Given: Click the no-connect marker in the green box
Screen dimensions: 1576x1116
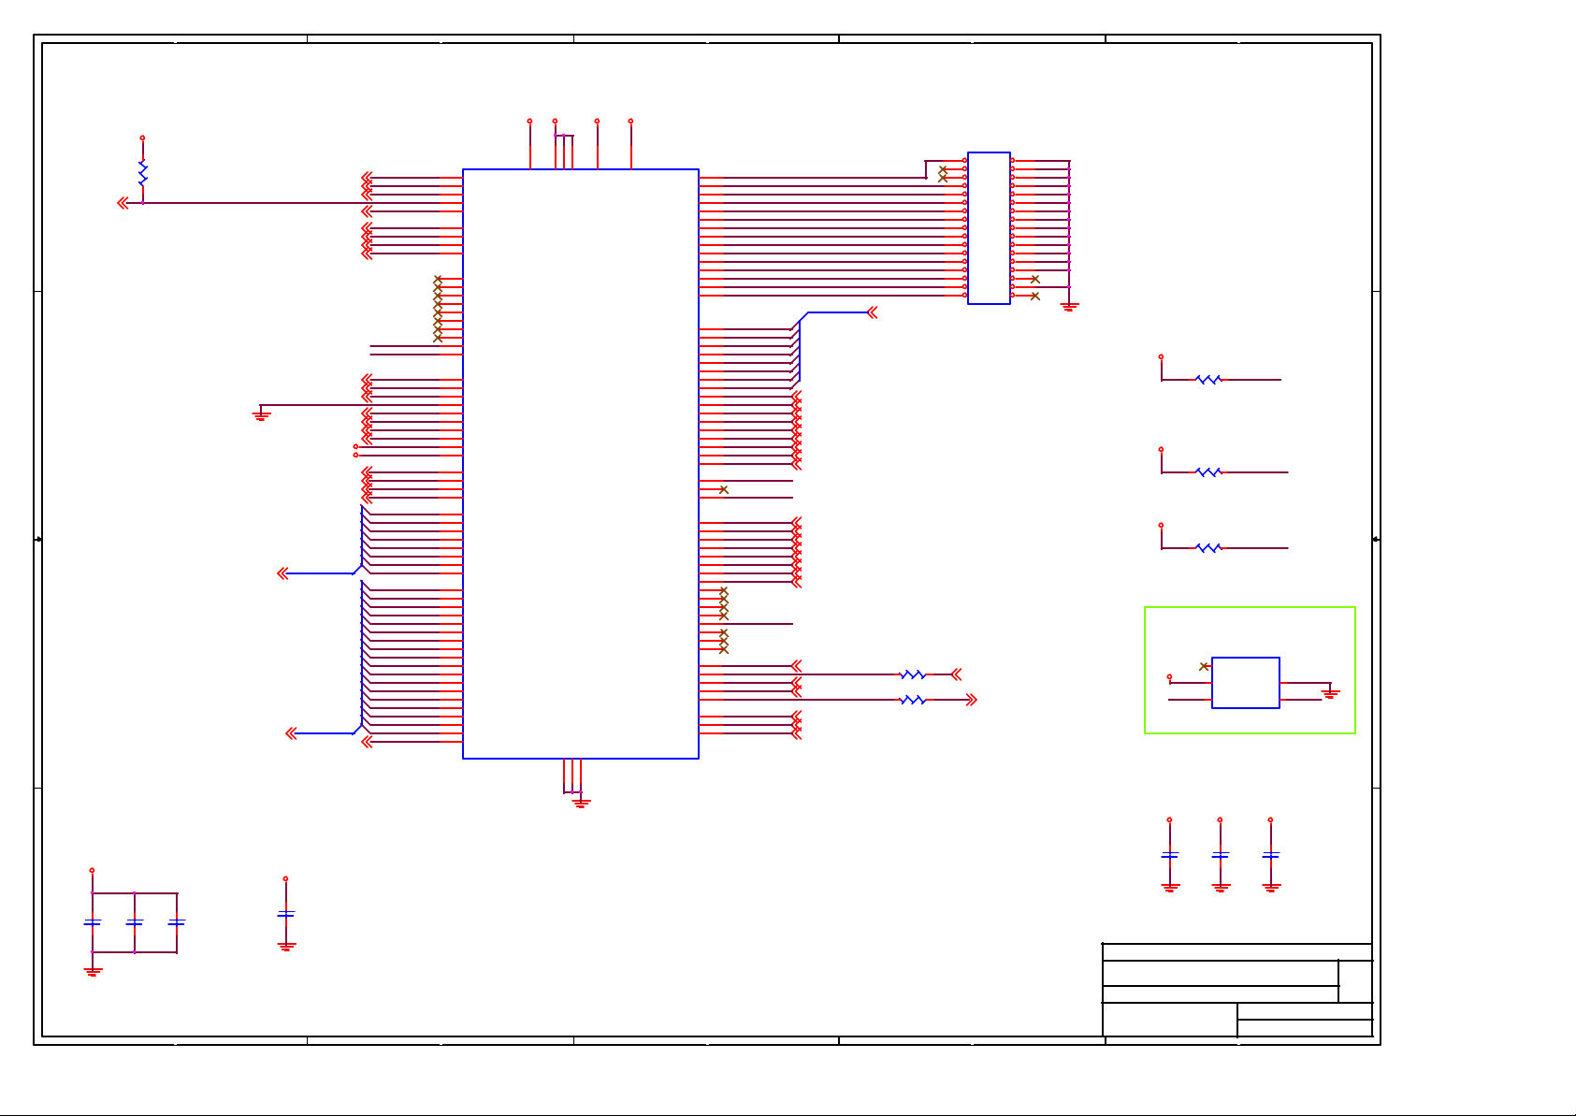Looking at the screenshot, I should pyautogui.click(x=1204, y=666).
